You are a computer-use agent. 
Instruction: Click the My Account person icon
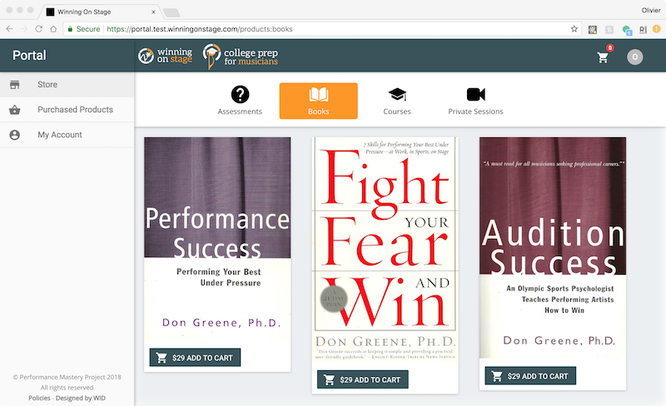15,135
